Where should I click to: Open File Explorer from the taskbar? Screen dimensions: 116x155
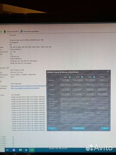pyautogui.click(x=20, y=150)
